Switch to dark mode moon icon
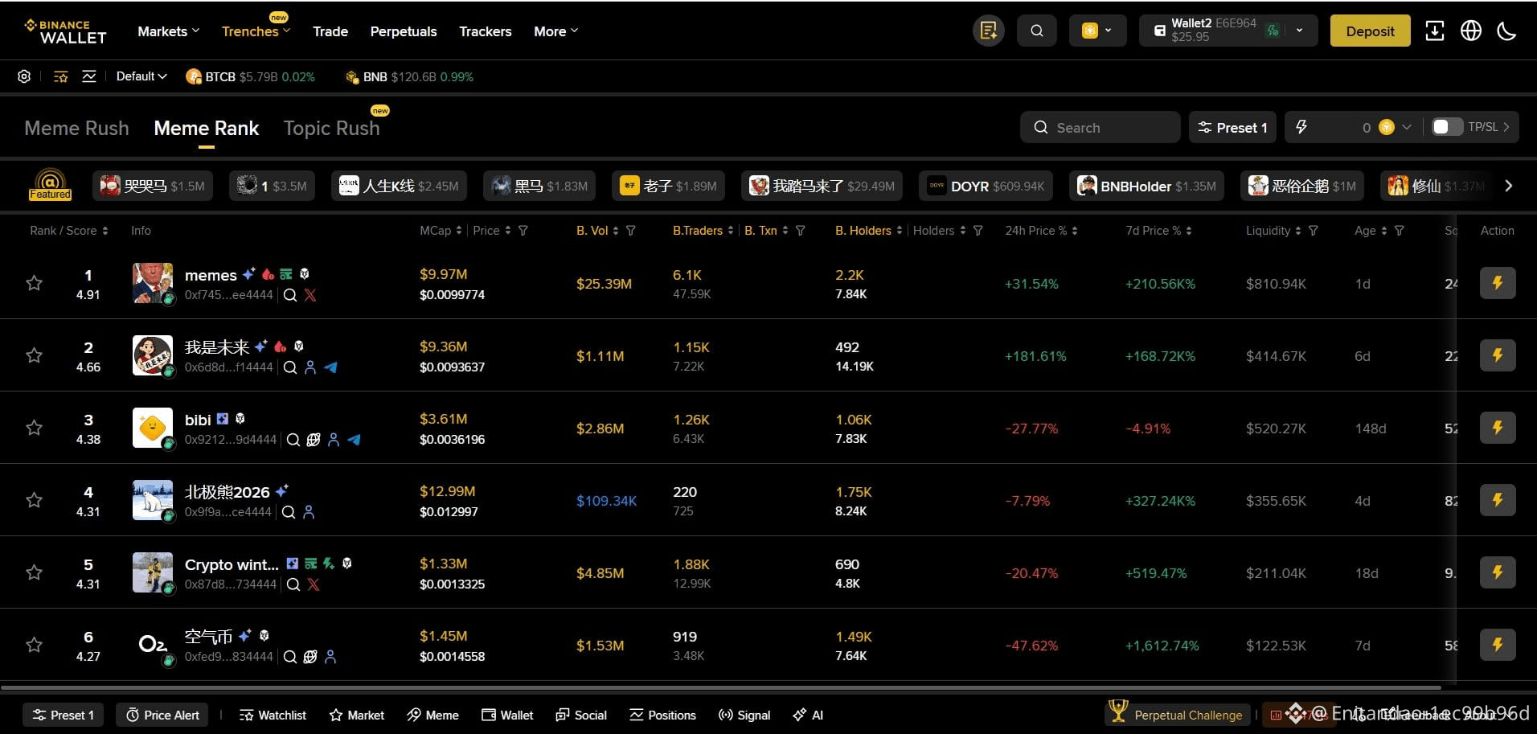Screen dimensions: 1537x734 click(1506, 31)
